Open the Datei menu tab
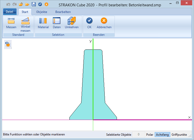 point(10,12)
